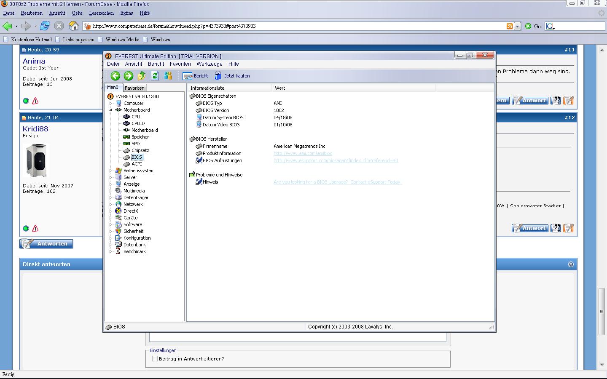Expand the Betriebssystem tree node
This screenshot has width=607, height=379.
click(x=111, y=171)
